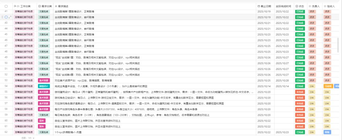Click the 未完成 status in row 55

point(300,92)
